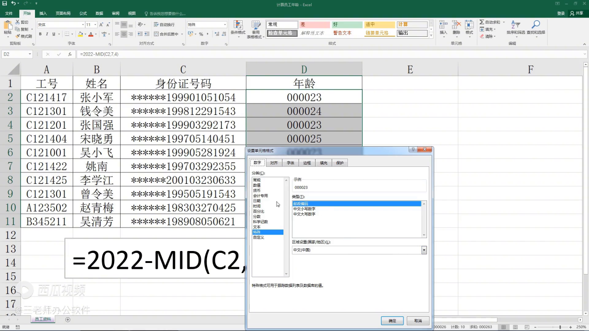Decrease font size with the smaller A icon
The image size is (589, 331).
pos(108,24)
